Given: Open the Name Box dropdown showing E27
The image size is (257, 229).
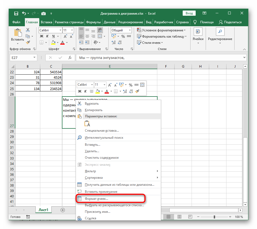Looking at the screenshot, I should (35, 58).
